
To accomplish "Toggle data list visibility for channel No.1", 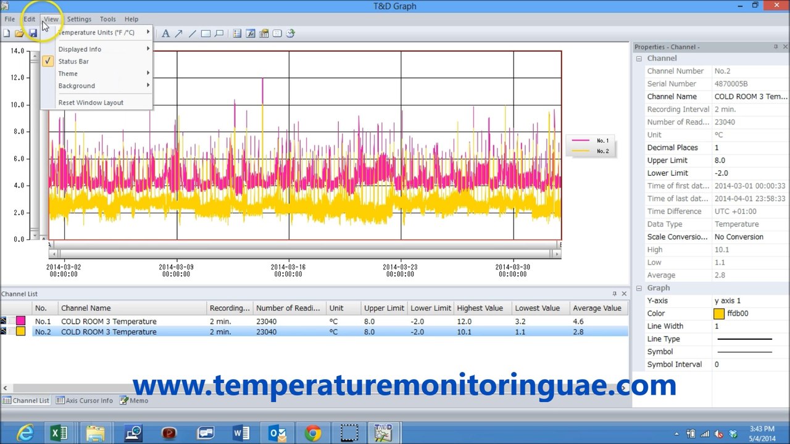I will pos(10,321).
